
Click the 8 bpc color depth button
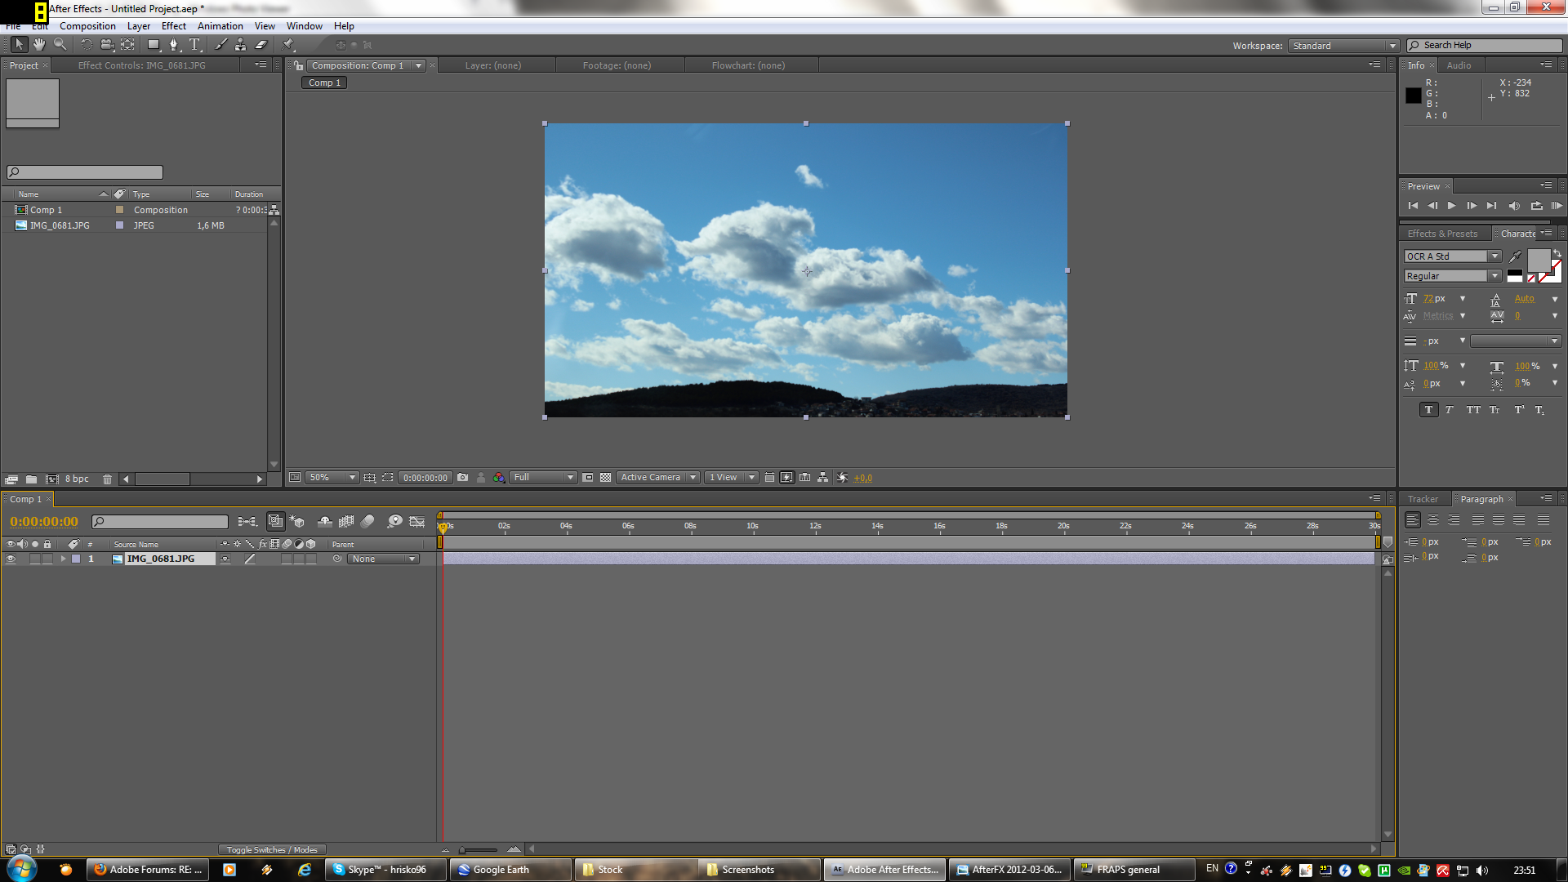click(x=77, y=479)
